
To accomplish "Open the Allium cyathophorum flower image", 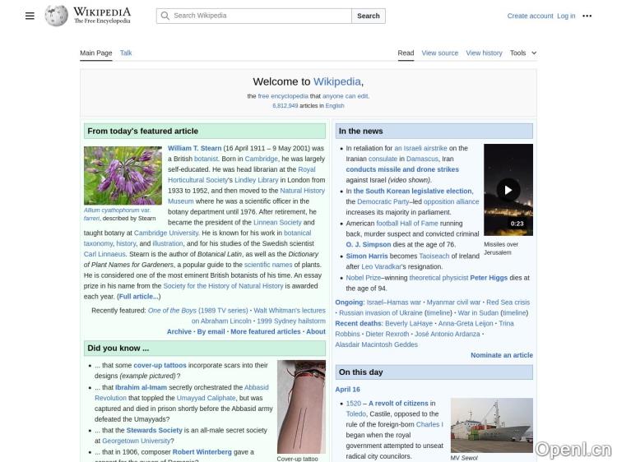I will (x=123, y=175).
